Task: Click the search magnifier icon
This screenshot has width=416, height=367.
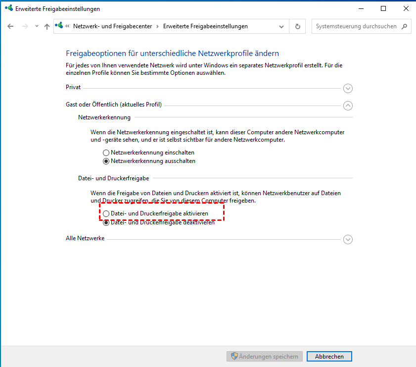Action: click(404, 26)
